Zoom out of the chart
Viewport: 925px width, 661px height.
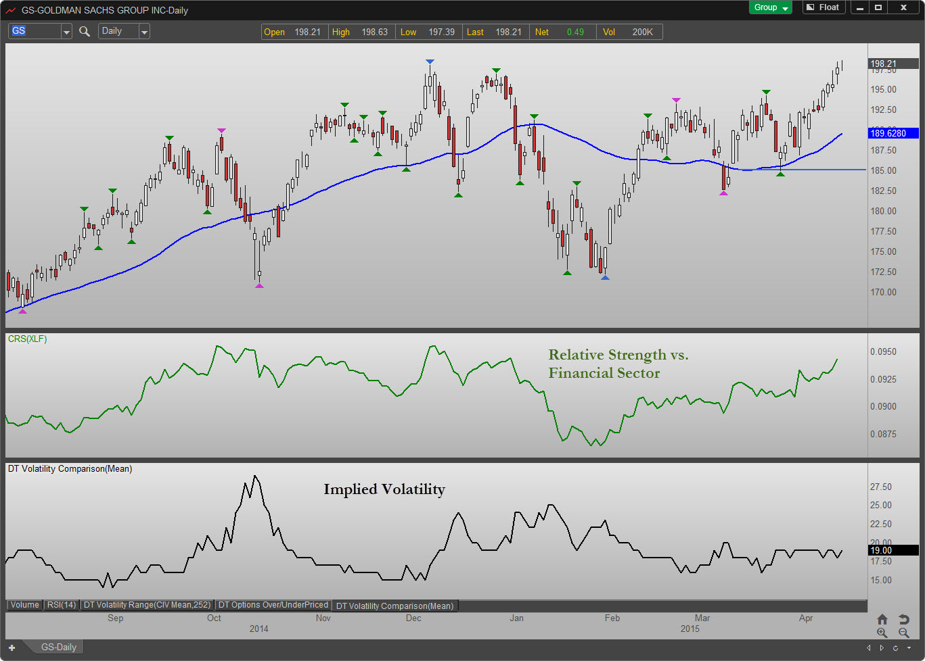(903, 633)
